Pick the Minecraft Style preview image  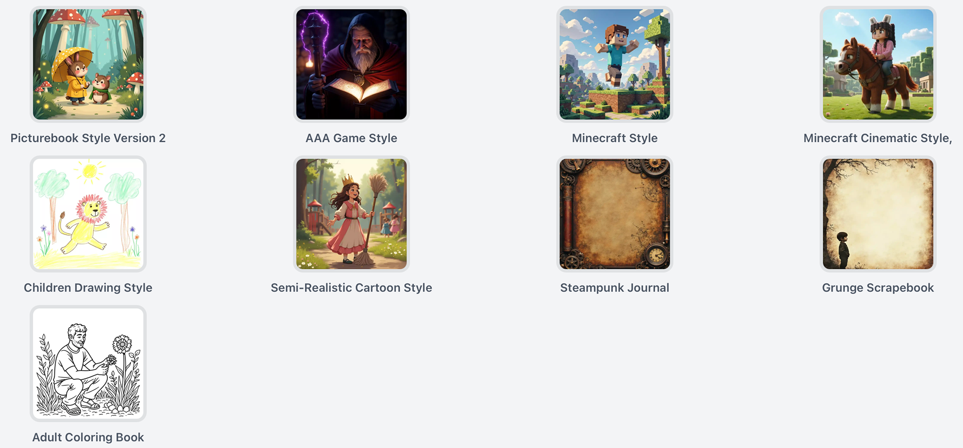[x=615, y=64]
